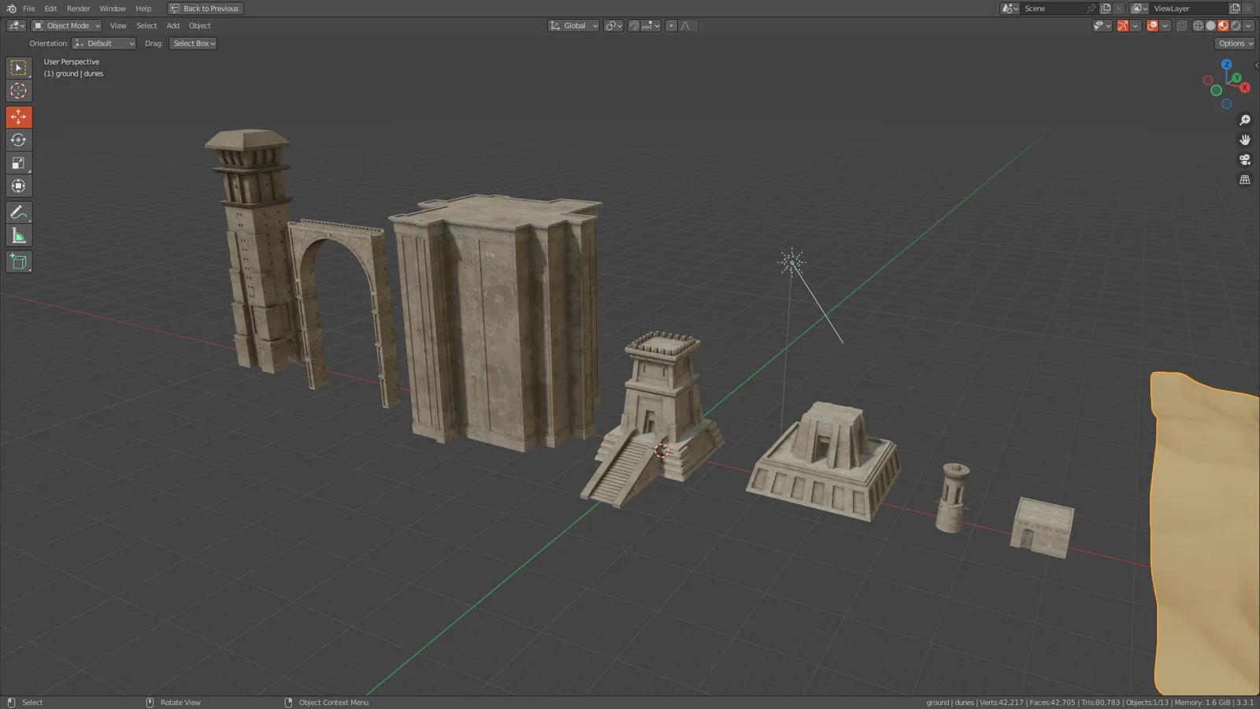Pick the Transform tool
Viewport: 1260px width, 709px height.
click(18, 186)
